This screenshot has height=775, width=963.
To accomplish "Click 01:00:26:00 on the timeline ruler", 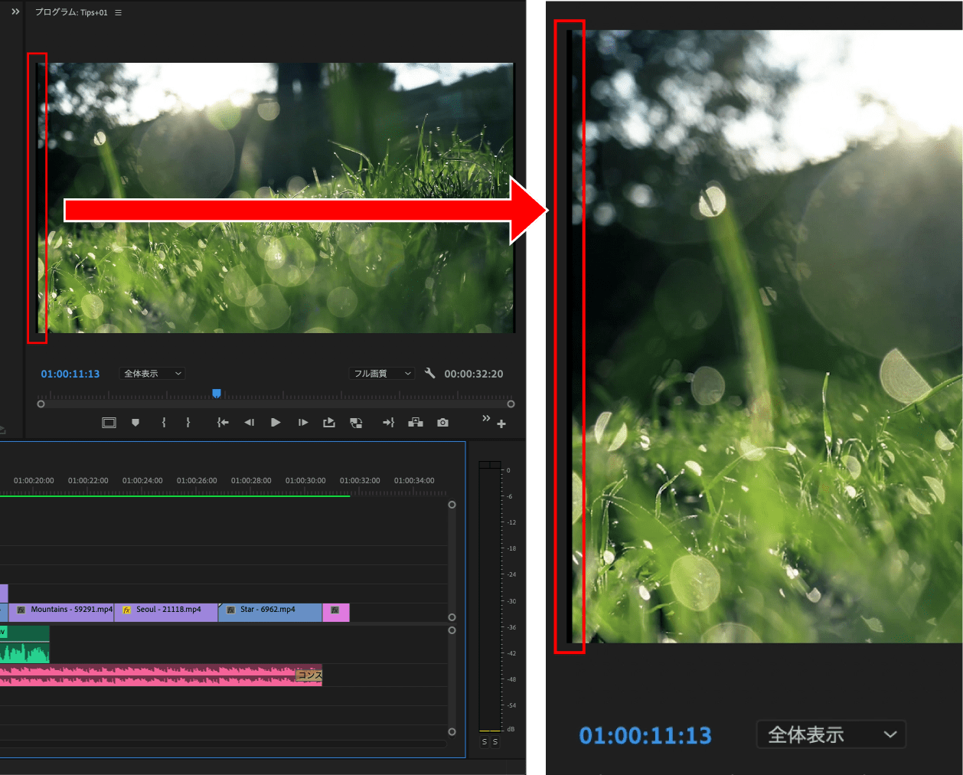I will [197, 481].
